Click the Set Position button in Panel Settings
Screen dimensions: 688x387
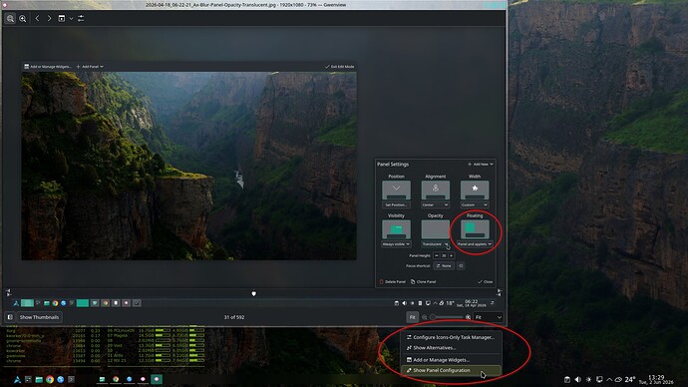[x=396, y=204]
